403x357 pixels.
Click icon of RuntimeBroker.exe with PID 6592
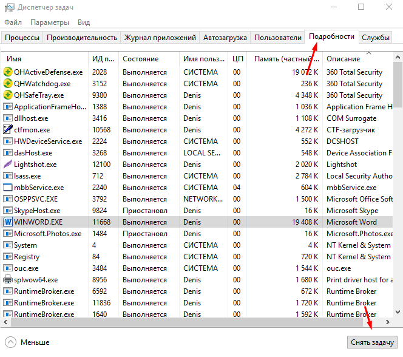click(x=8, y=291)
